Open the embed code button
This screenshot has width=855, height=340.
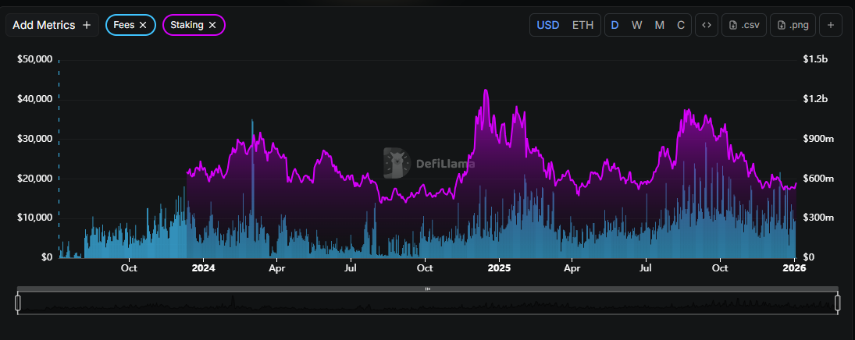[706, 25]
